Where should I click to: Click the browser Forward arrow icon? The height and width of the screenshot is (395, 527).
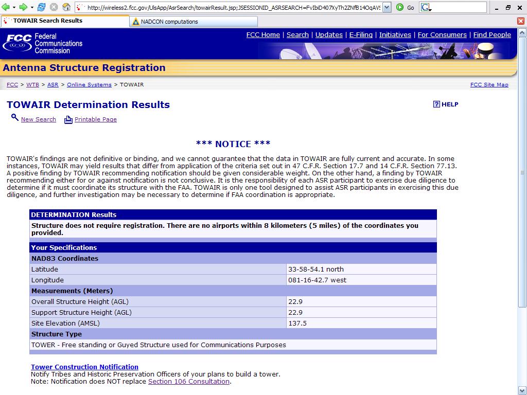coord(23,7)
